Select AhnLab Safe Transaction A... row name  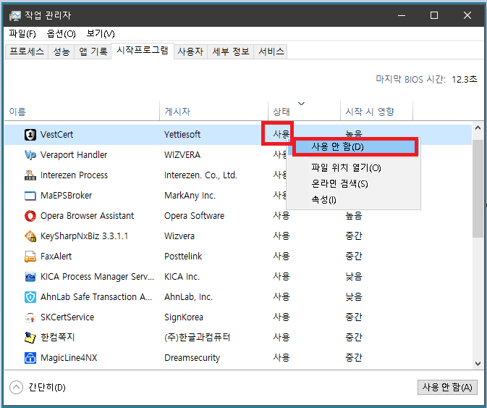pyautogui.click(x=96, y=297)
